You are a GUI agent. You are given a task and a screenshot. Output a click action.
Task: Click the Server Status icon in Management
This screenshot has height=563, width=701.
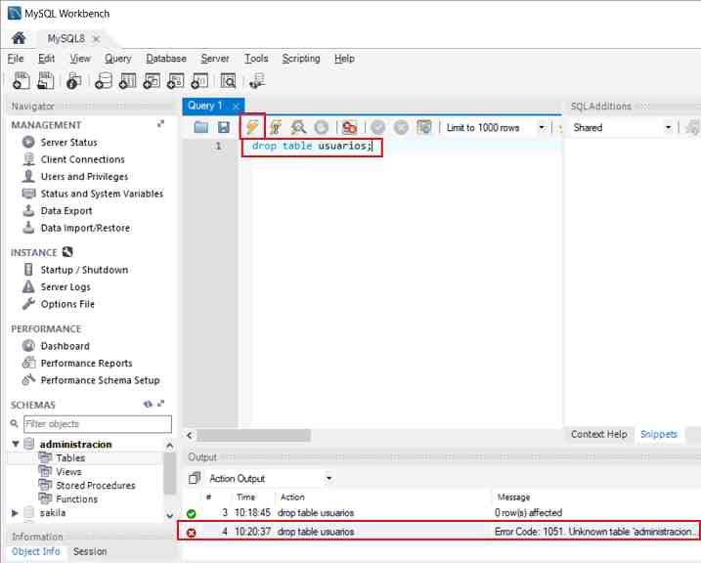point(29,143)
